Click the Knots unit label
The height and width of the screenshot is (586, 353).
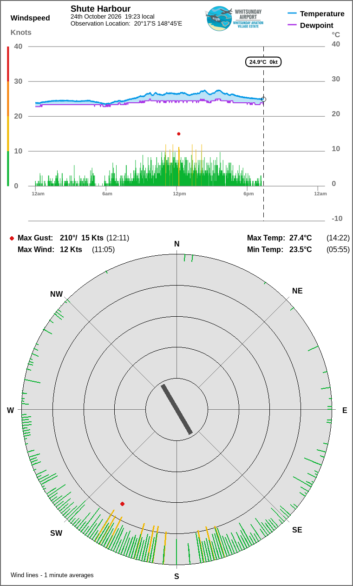tap(21, 32)
